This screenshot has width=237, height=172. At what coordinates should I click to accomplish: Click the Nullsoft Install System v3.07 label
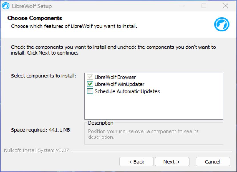point(37,150)
